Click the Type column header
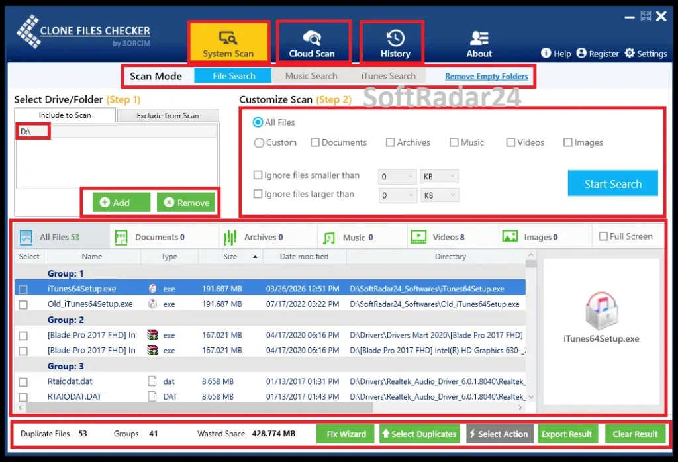 pyautogui.click(x=169, y=257)
